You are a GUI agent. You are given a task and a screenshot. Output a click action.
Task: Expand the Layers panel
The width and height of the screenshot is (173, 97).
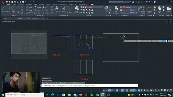click(x=88, y=16)
